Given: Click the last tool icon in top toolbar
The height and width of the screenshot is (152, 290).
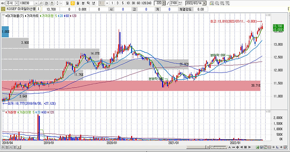Looking at the screenshot, I should [x=227, y=3].
